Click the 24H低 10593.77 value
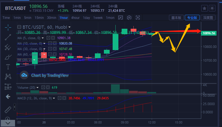 pyautogui.click(x=97, y=11)
